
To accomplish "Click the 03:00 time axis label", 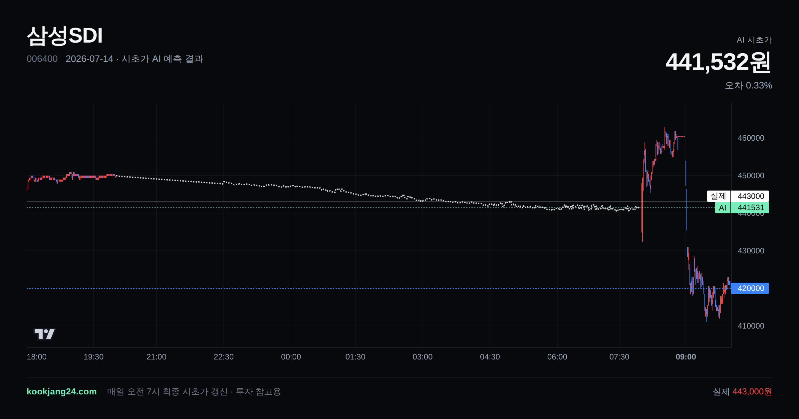I will (x=422, y=357).
